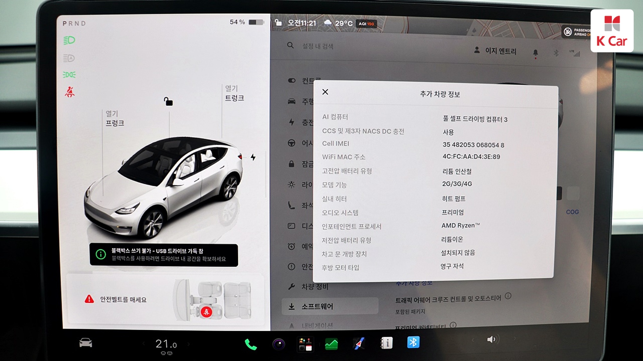
Task: Tap the LTE signal strength icon
Action: [x=575, y=53]
